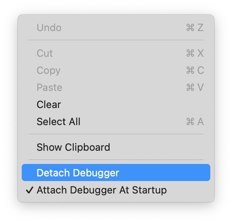This screenshot has width=232, height=223.
Task: Detach the debugger using the blue item
Action: (116, 172)
